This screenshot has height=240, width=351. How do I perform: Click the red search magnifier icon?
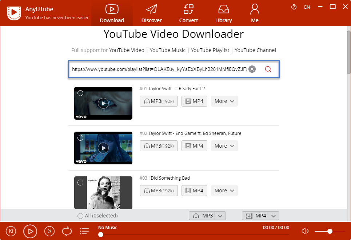point(268,69)
